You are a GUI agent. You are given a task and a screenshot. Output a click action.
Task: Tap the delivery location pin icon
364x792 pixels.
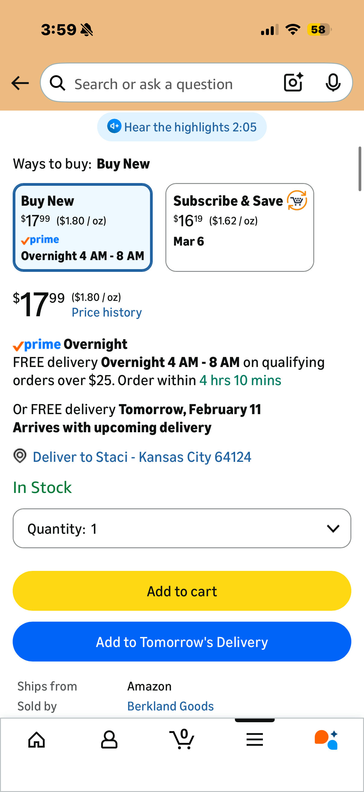pyautogui.click(x=20, y=456)
